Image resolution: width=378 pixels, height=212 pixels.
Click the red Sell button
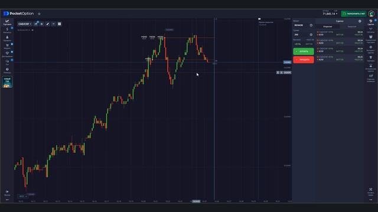304,59
